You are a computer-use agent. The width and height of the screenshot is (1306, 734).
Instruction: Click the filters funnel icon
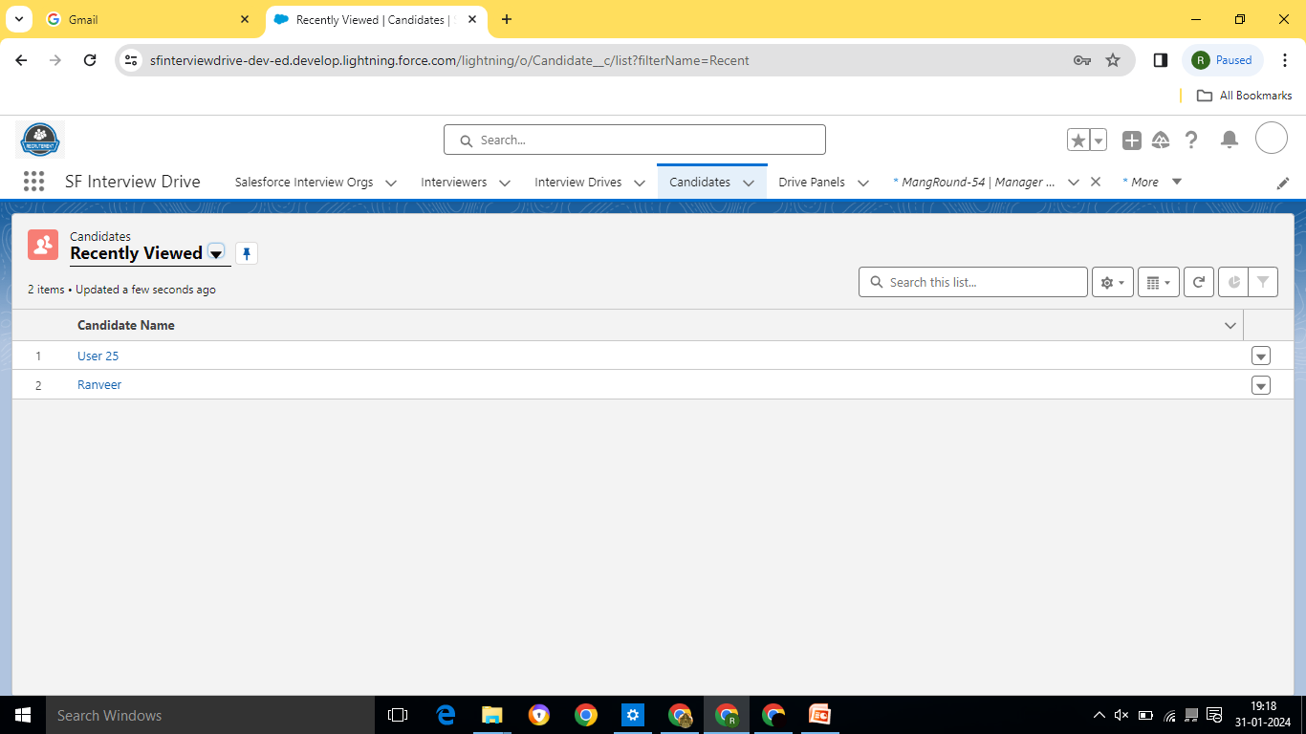tap(1263, 282)
